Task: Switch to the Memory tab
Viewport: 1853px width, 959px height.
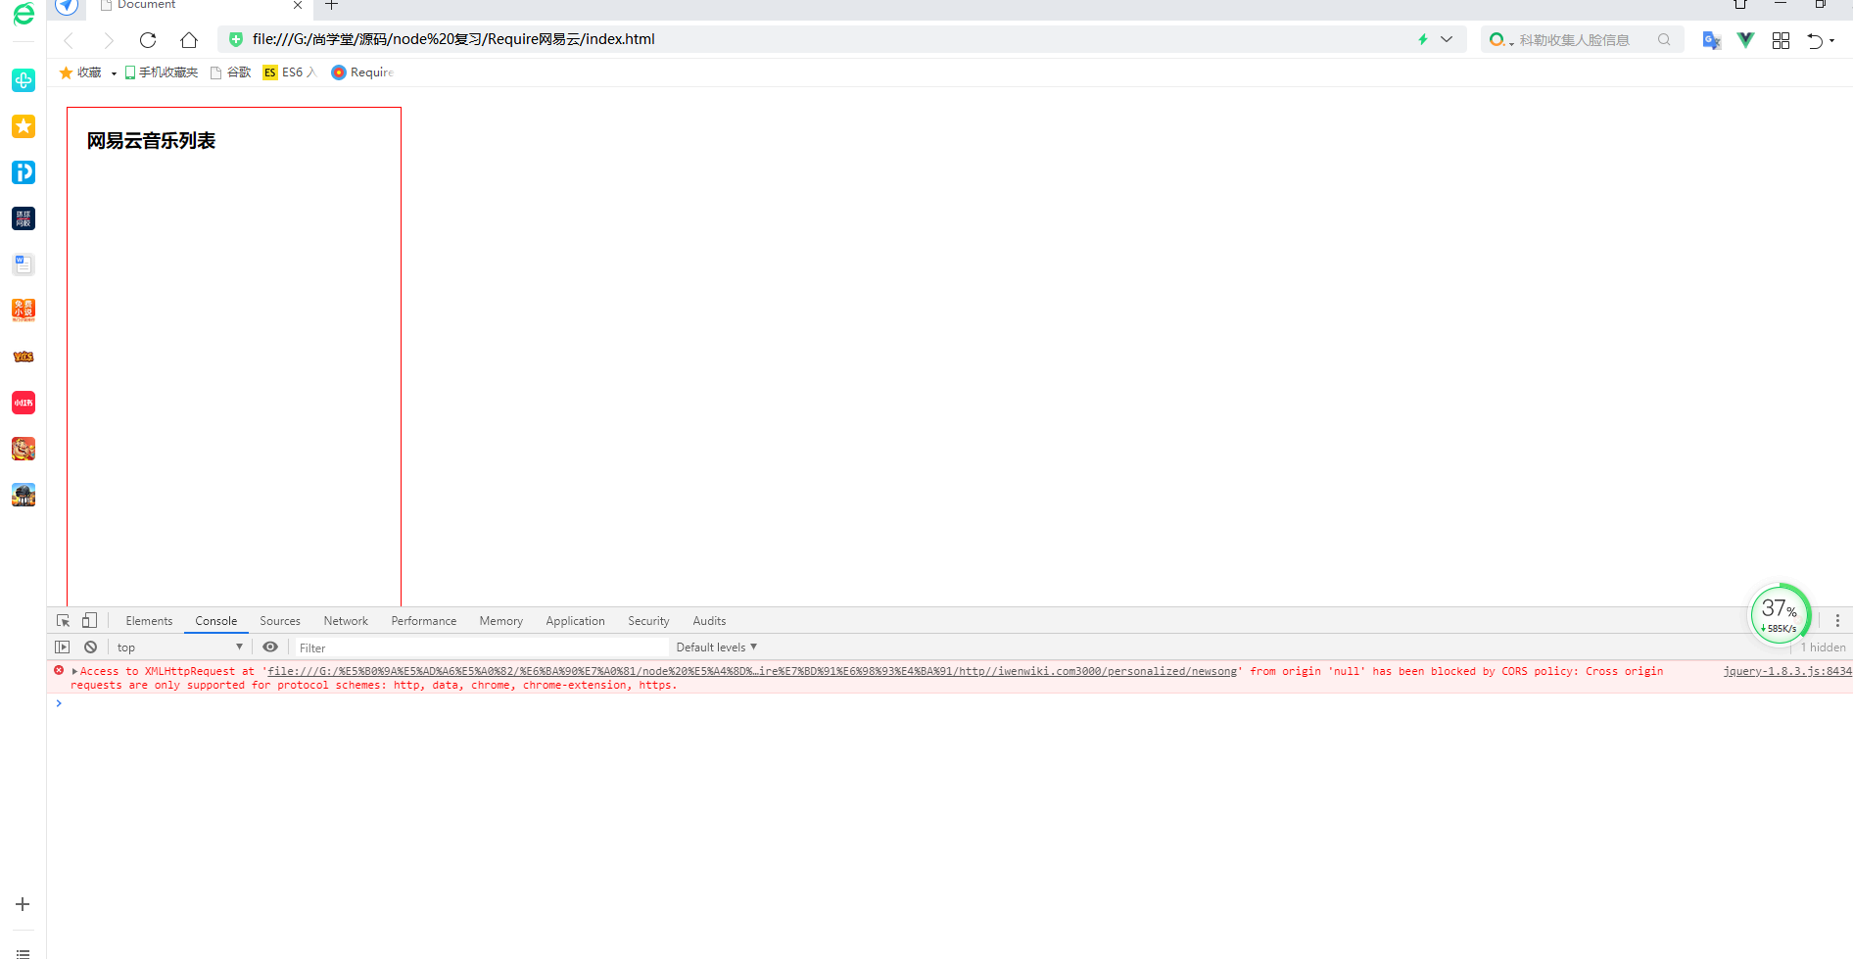Action: point(500,621)
